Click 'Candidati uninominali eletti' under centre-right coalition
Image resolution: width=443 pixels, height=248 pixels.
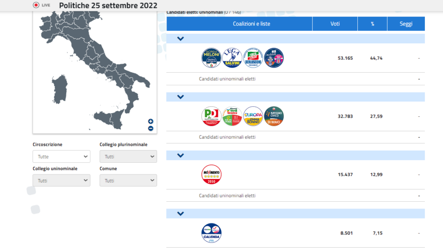pyautogui.click(x=227, y=79)
